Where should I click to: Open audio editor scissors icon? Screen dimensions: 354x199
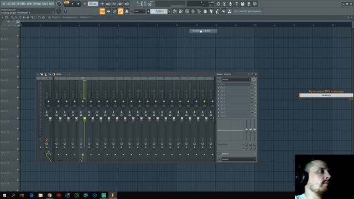(x=224, y=4)
